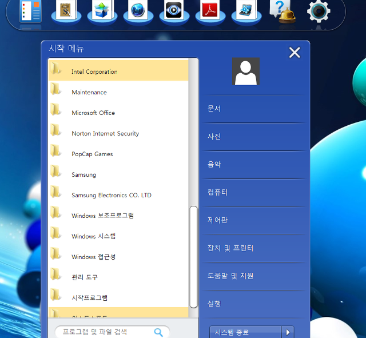Expand shutdown options arrow button

[288, 332]
